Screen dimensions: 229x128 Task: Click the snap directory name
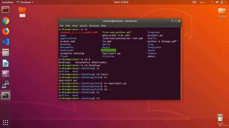click(151, 44)
